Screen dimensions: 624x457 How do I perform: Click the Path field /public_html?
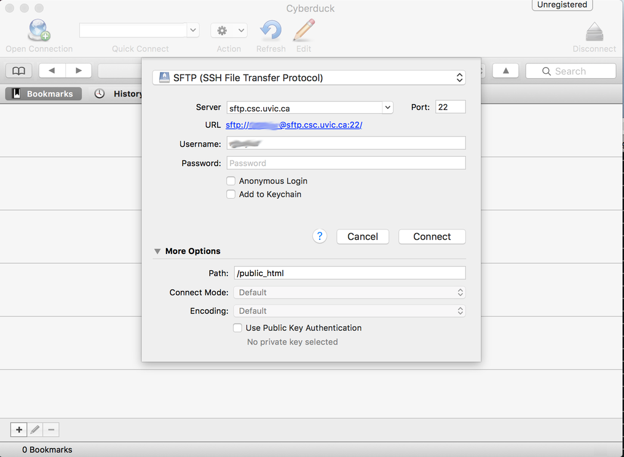coord(350,273)
